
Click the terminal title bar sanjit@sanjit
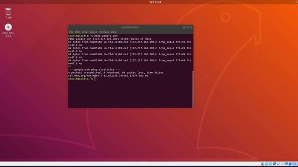(130, 27)
